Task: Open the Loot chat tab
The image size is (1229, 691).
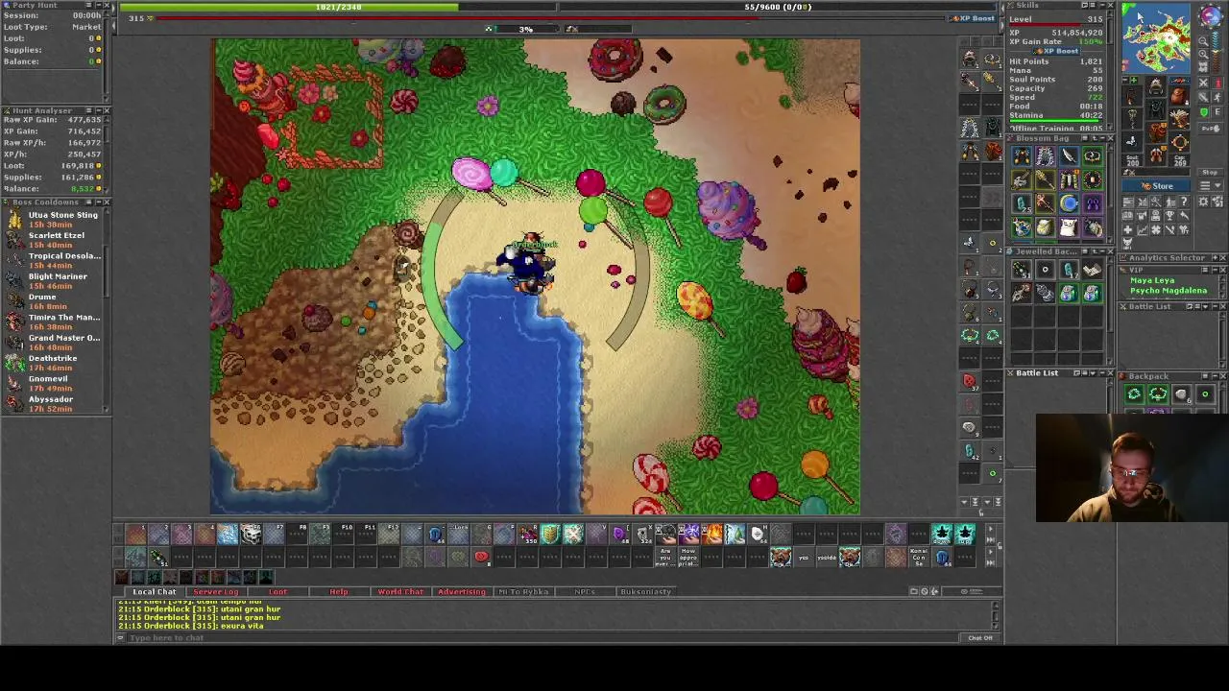Action: (277, 591)
